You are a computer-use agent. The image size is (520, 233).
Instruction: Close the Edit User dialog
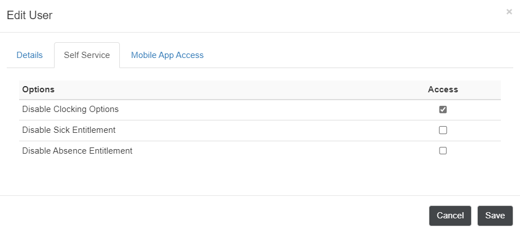point(509,12)
